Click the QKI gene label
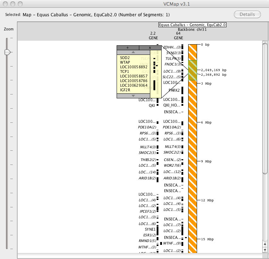This screenshot has height=259, width=269. (x=152, y=105)
